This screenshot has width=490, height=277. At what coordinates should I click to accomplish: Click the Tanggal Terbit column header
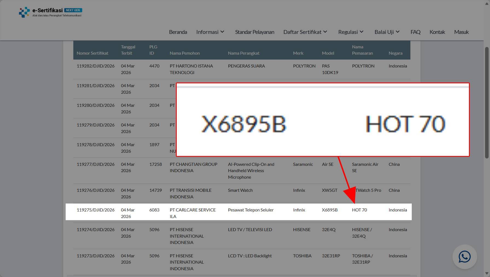pos(128,50)
